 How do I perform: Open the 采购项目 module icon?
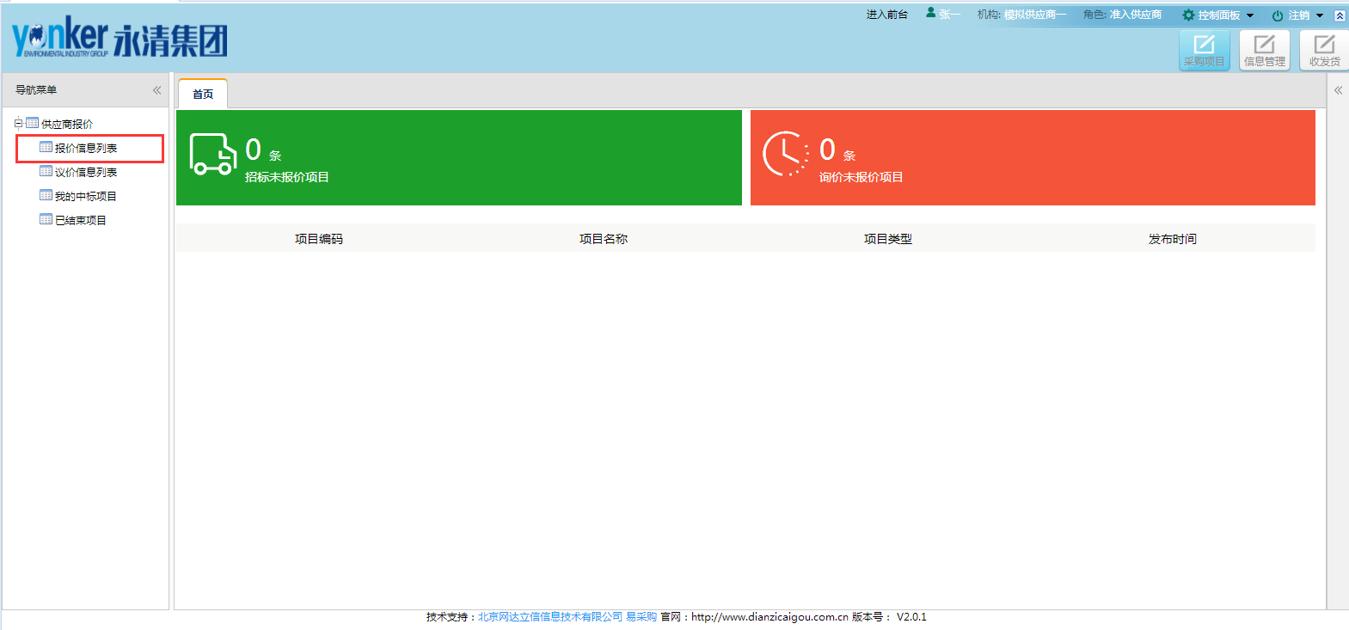click(1204, 50)
